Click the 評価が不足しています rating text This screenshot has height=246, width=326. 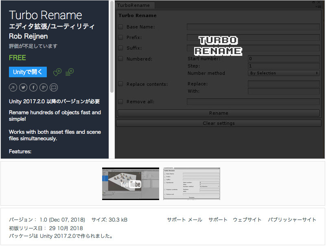point(33,46)
